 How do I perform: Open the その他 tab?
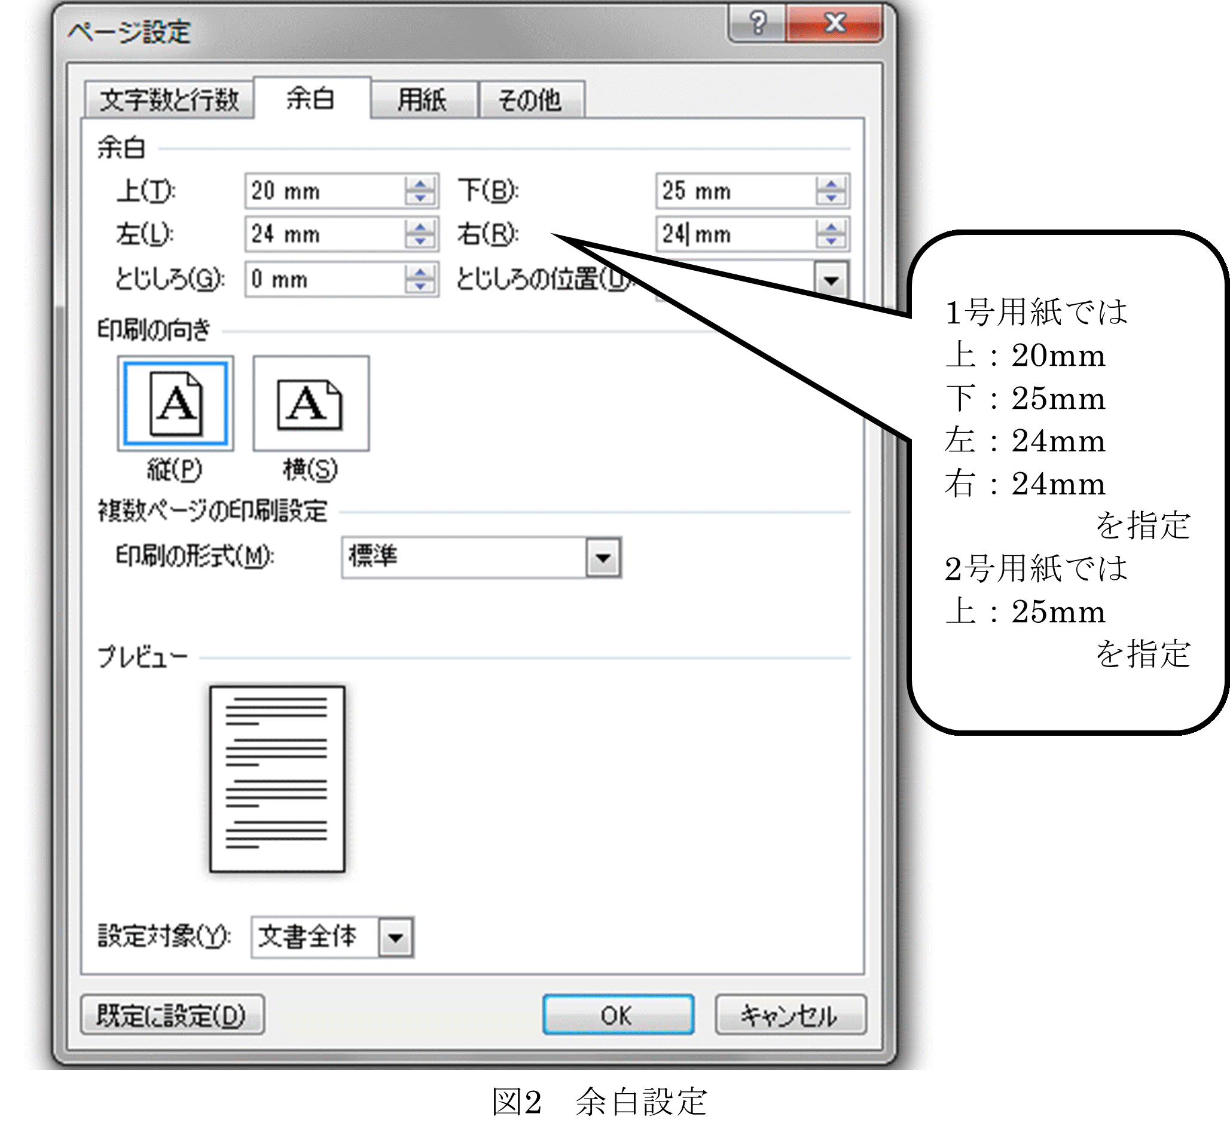tap(532, 99)
